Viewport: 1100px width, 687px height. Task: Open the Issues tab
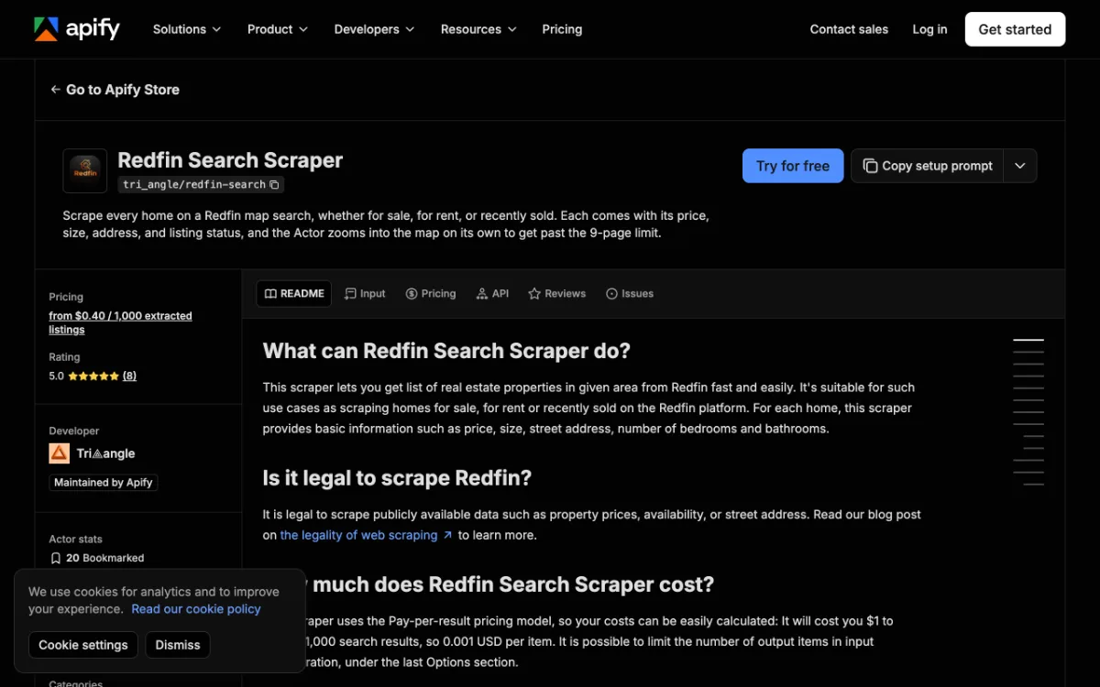pos(630,294)
